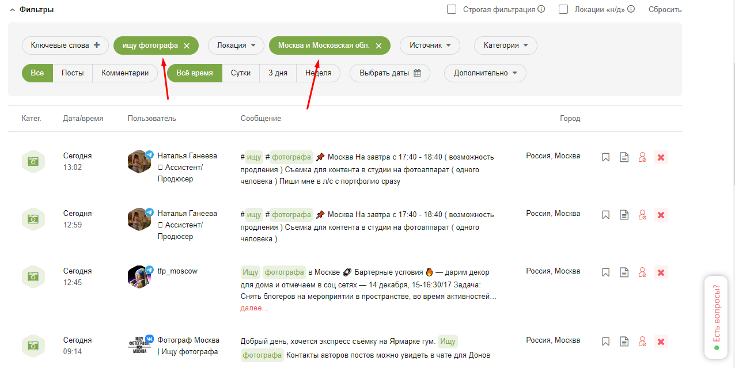Image resolution: width=735 pixels, height=368 pixels.
Task: Click the camera category icon at 13:02
Action: (33, 161)
